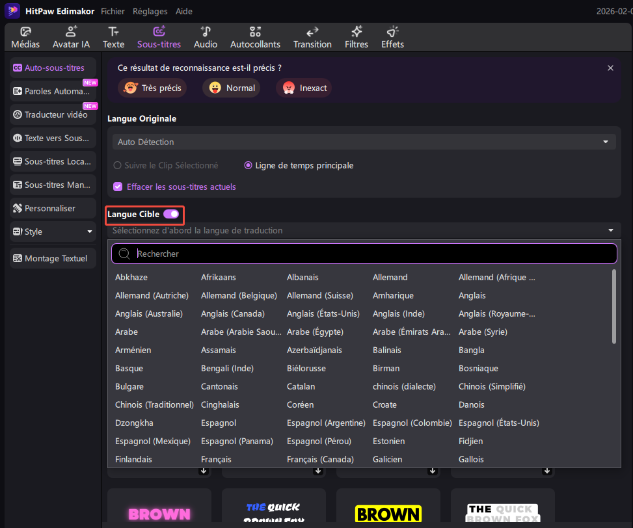This screenshot has width=633, height=528.
Task: Open the Audio panel icon
Action: tap(206, 32)
